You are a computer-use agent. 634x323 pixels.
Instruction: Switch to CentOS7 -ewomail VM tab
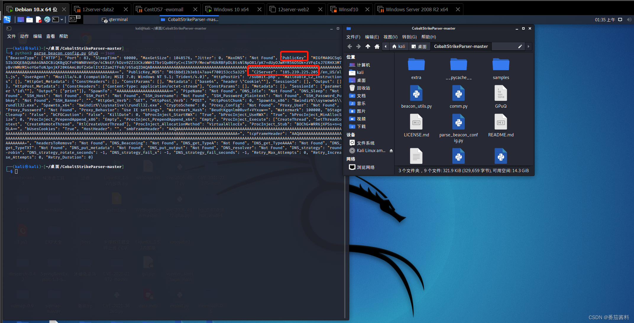[x=167, y=9]
